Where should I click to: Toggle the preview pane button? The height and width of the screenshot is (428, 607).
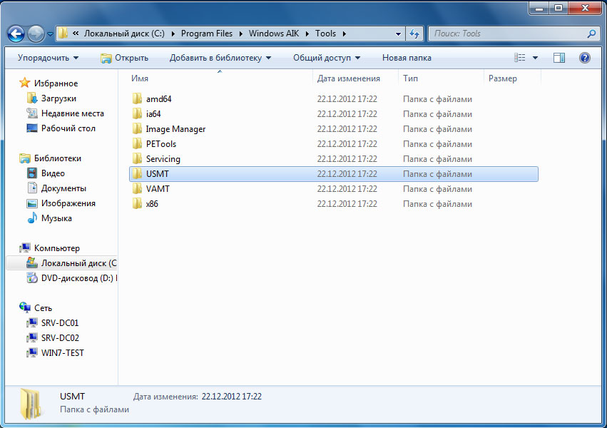(559, 58)
